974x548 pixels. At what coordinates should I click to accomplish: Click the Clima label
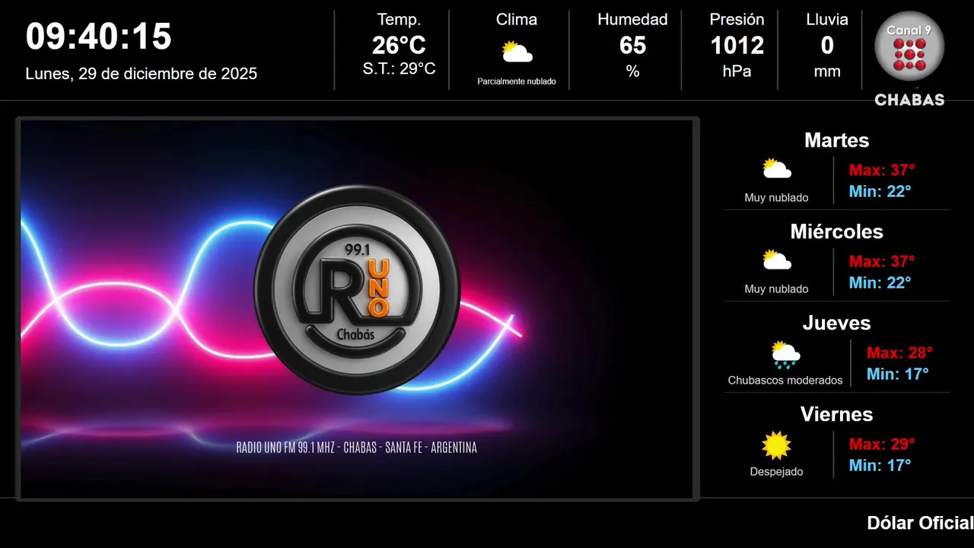pyautogui.click(x=517, y=20)
